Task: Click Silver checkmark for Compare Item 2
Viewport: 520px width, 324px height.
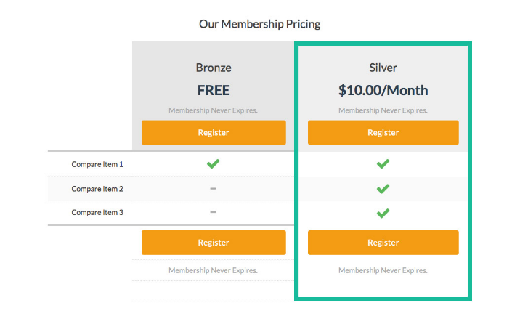Action: tap(383, 189)
